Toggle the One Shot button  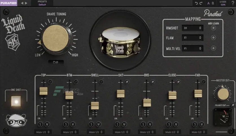(16, 101)
